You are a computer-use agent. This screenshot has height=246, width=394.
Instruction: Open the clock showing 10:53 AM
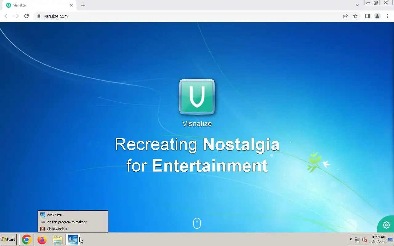tap(378, 240)
